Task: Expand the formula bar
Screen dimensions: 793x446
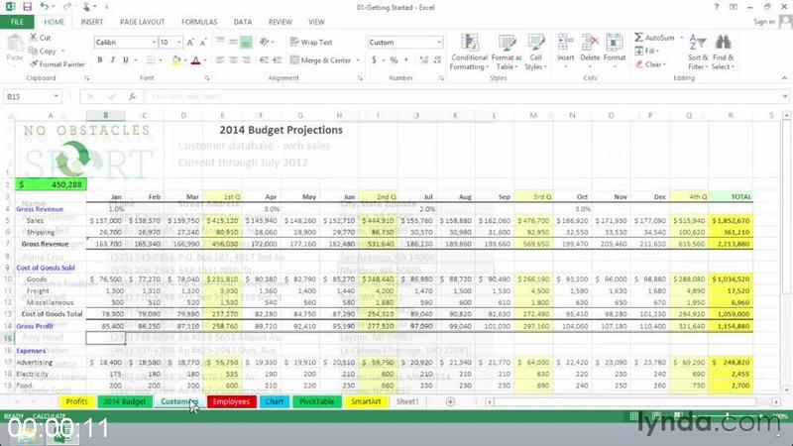Action: (x=784, y=96)
